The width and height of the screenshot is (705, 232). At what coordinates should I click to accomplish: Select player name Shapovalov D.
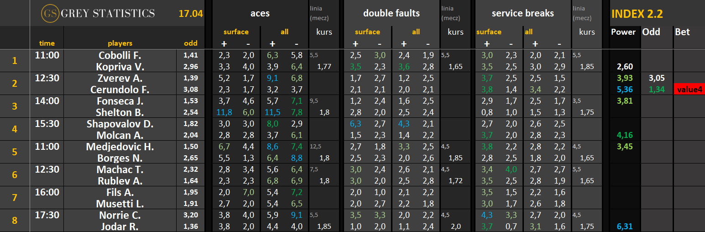pos(120,124)
